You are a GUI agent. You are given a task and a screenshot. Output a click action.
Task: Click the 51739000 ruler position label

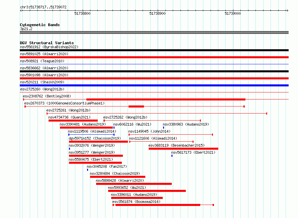point(233,13)
